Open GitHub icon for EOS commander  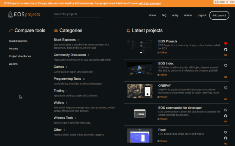click(226, 116)
